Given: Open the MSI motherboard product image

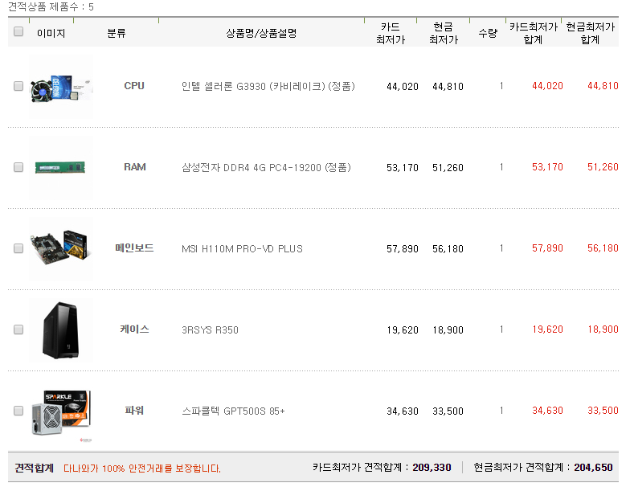Looking at the screenshot, I should pyautogui.click(x=61, y=249).
